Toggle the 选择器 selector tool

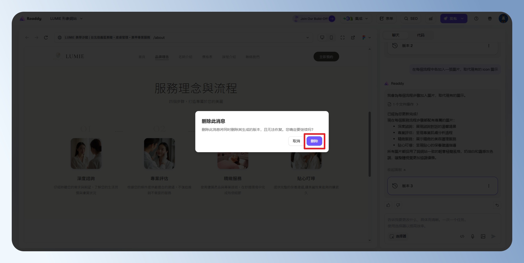coord(398,236)
